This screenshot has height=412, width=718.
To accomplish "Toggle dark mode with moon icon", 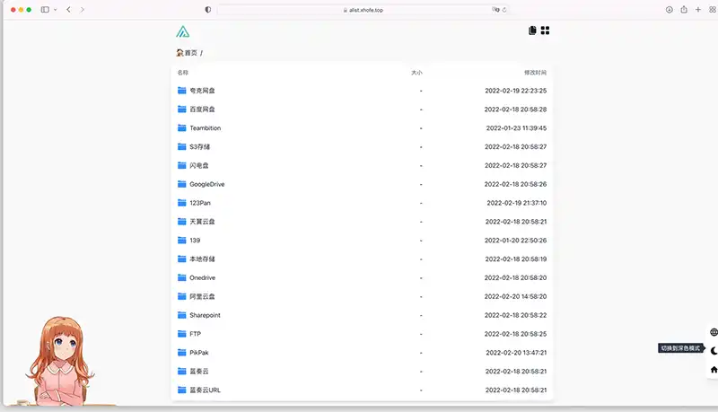I will (714, 351).
